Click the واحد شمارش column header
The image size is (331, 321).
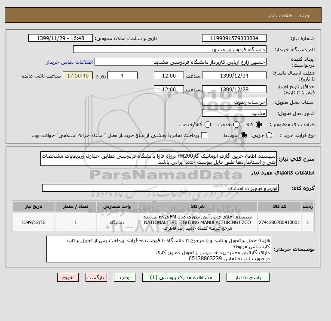(x=117, y=206)
